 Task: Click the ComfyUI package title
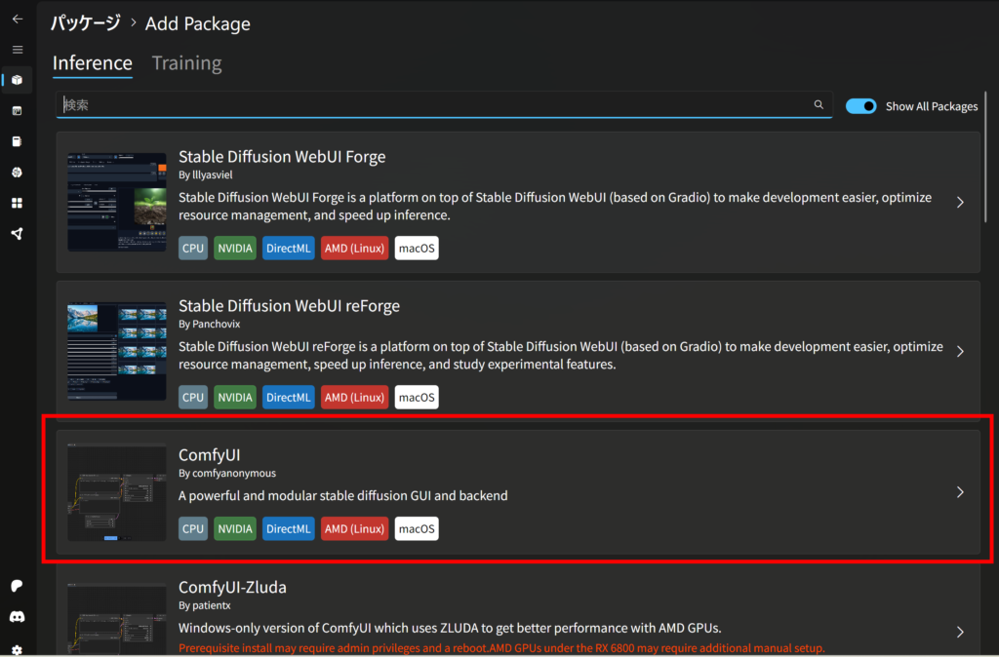coord(209,455)
